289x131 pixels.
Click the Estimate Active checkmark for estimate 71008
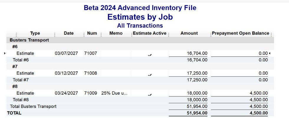150,75
